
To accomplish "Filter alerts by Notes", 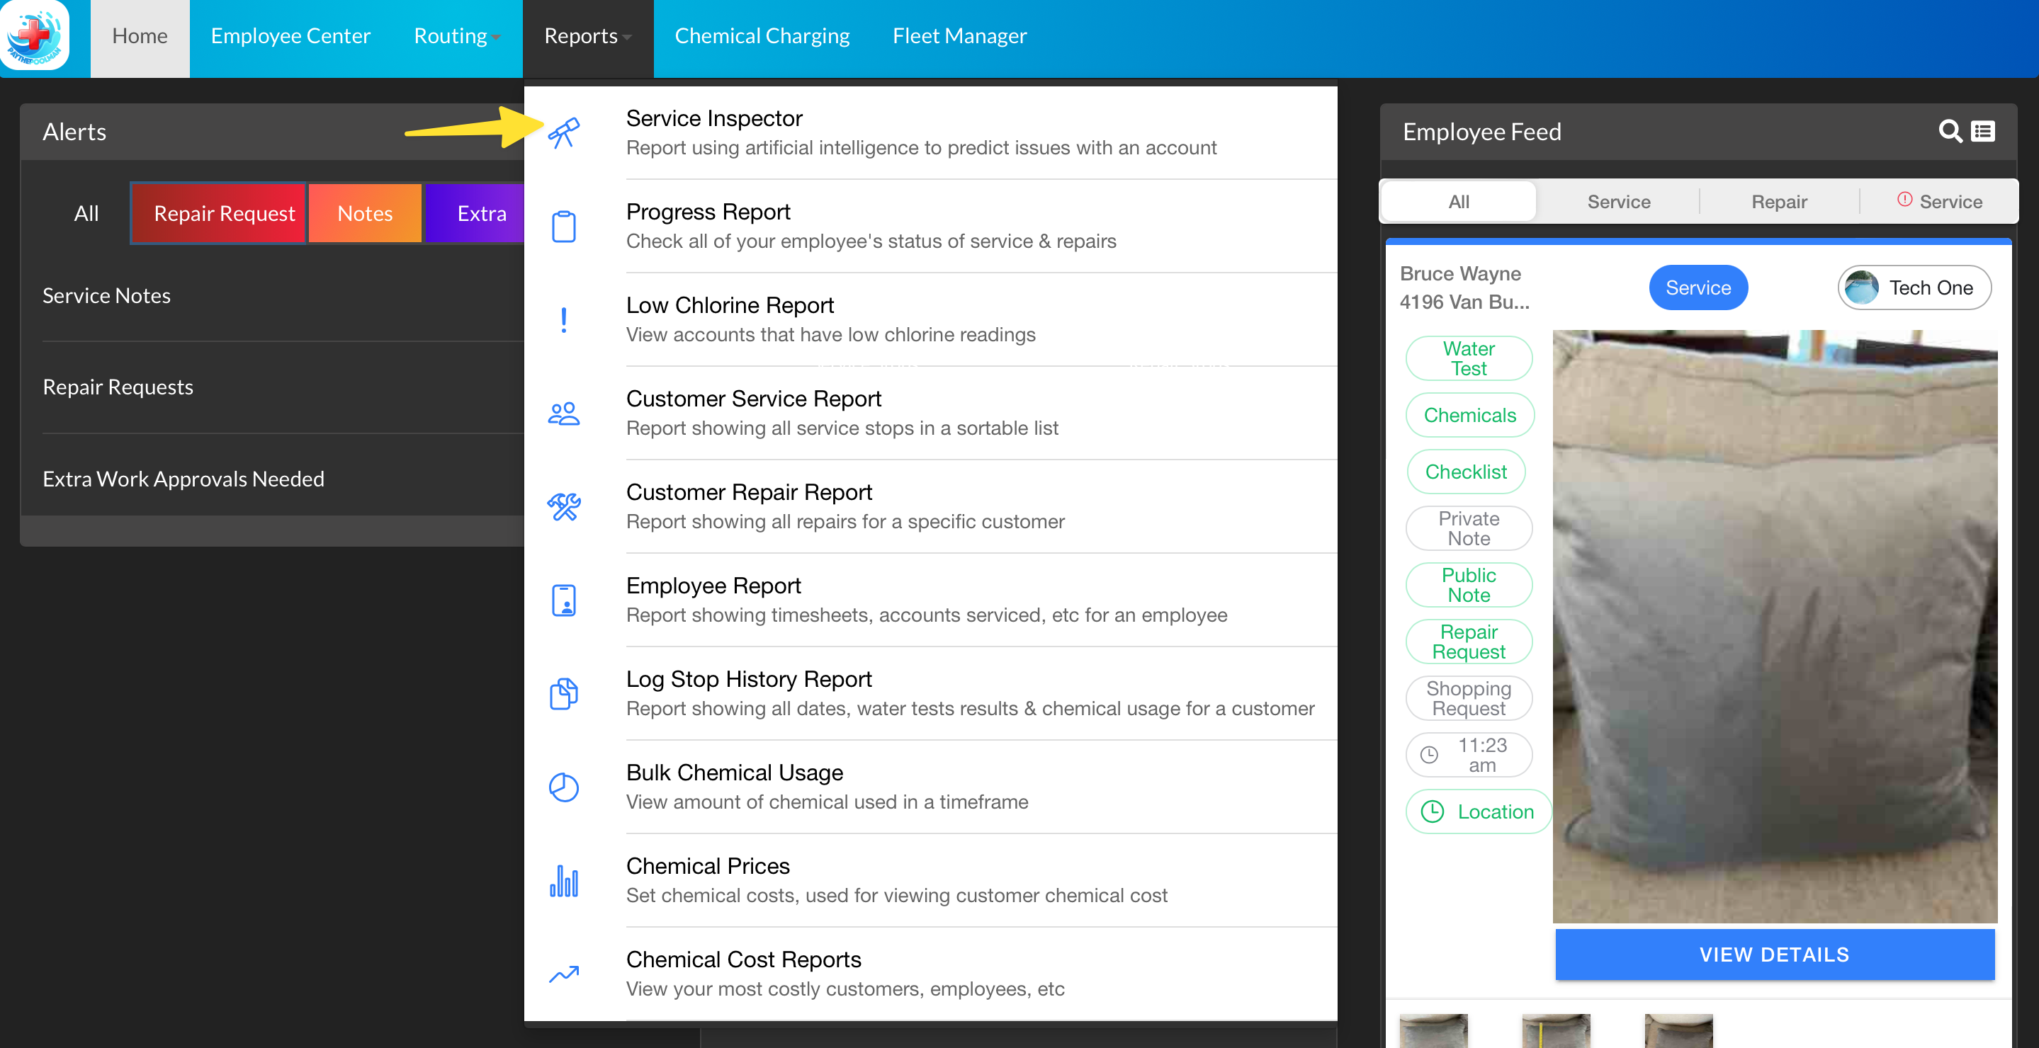I will [x=365, y=212].
